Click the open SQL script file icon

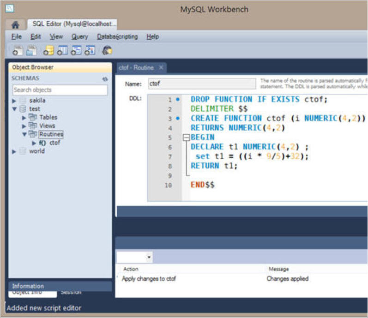click(32, 50)
